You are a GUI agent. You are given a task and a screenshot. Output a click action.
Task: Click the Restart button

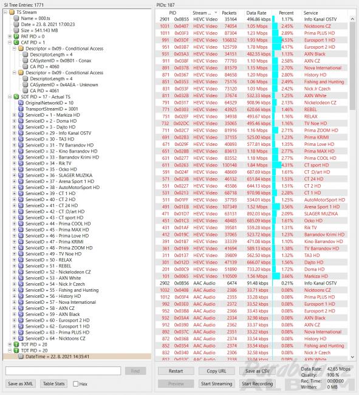tap(176, 371)
